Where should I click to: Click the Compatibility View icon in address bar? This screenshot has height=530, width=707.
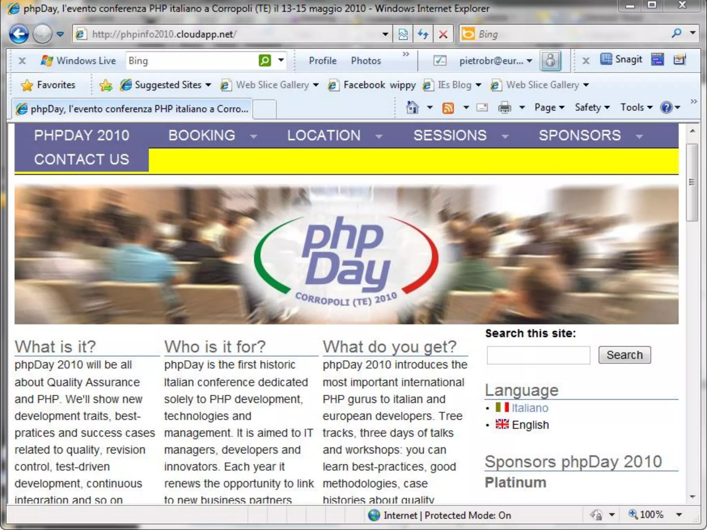403,34
